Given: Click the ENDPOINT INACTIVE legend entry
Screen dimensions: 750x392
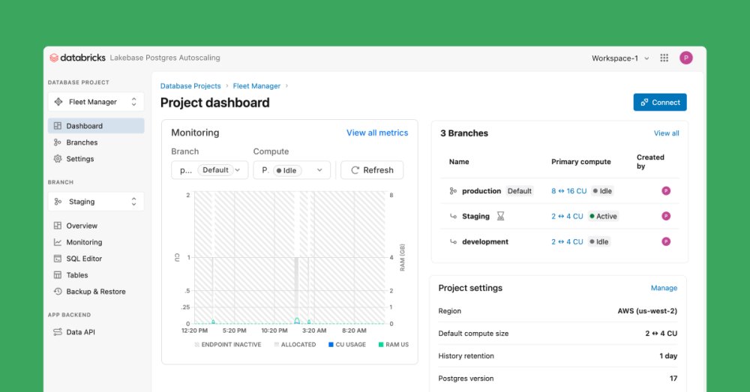Looking at the screenshot, I should pos(228,344).
